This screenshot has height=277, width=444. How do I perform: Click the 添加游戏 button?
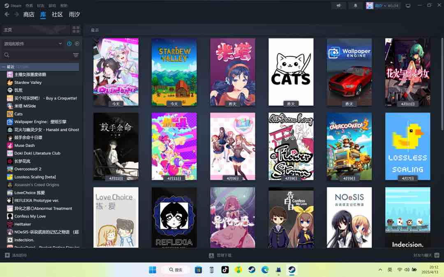click(16, 255)
